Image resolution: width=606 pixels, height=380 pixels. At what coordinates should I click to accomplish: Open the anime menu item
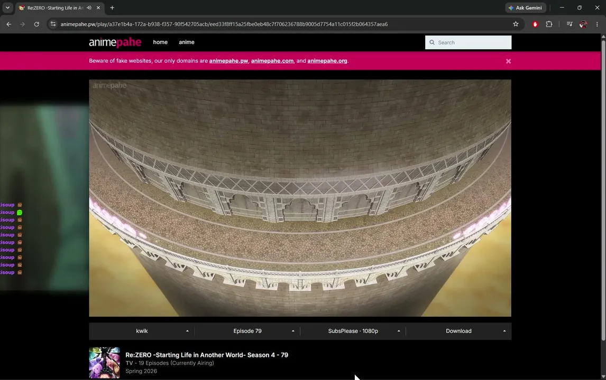187,42
